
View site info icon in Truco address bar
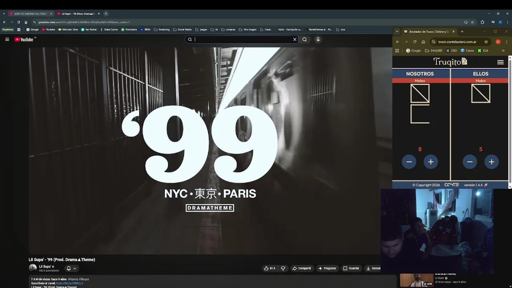click(433, 42)
